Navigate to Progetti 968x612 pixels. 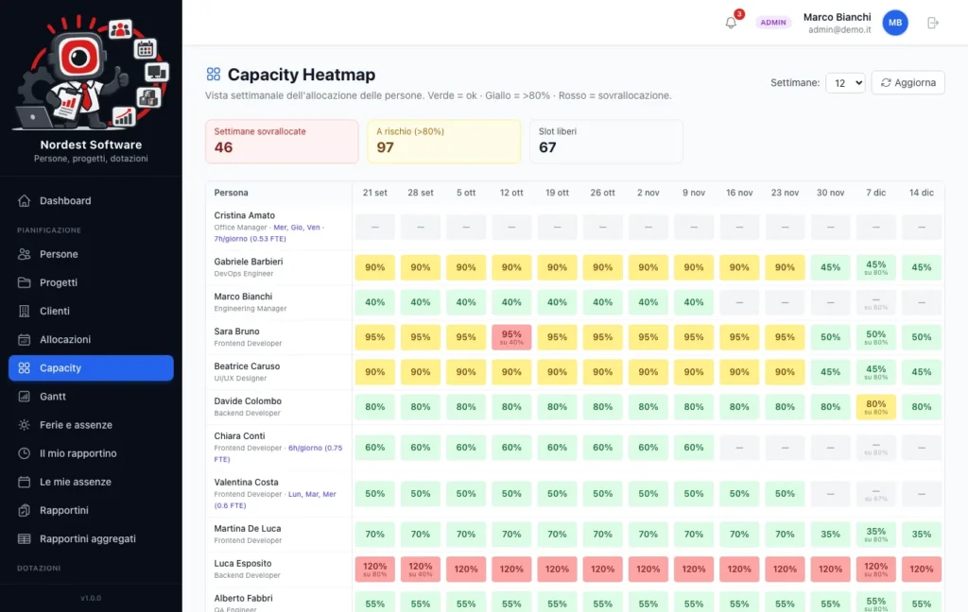click(x=91, y=282)
